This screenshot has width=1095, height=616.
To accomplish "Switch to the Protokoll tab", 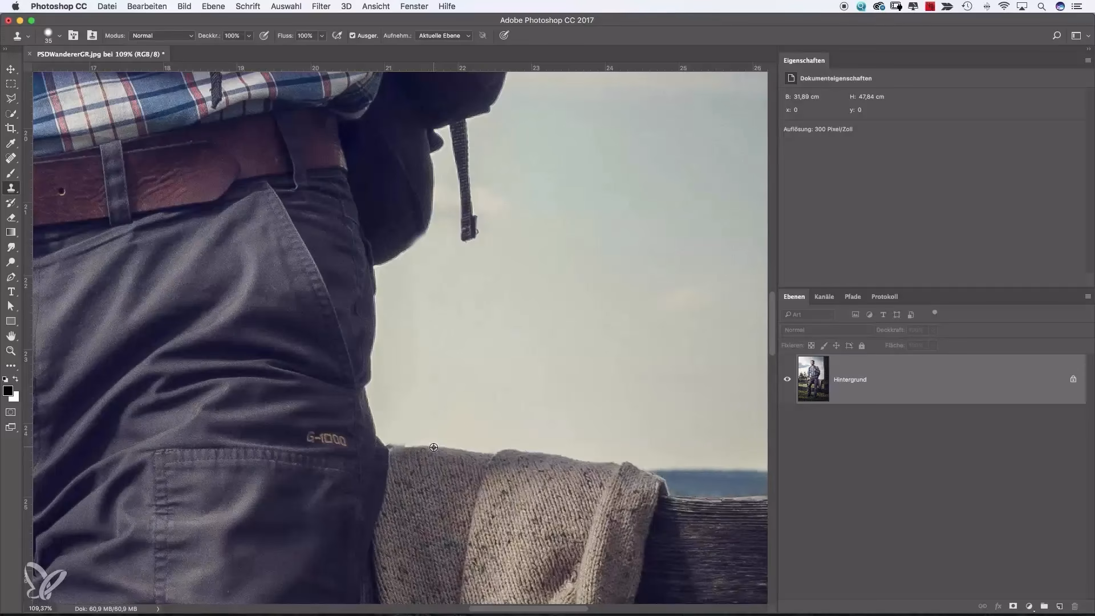I will pos(884,297).
